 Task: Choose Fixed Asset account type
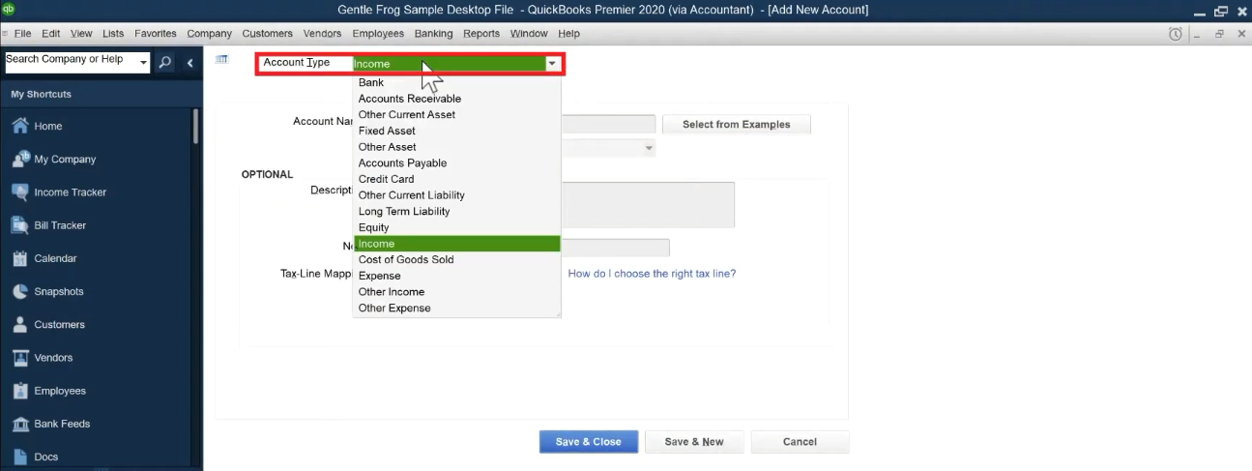[457, 131]
